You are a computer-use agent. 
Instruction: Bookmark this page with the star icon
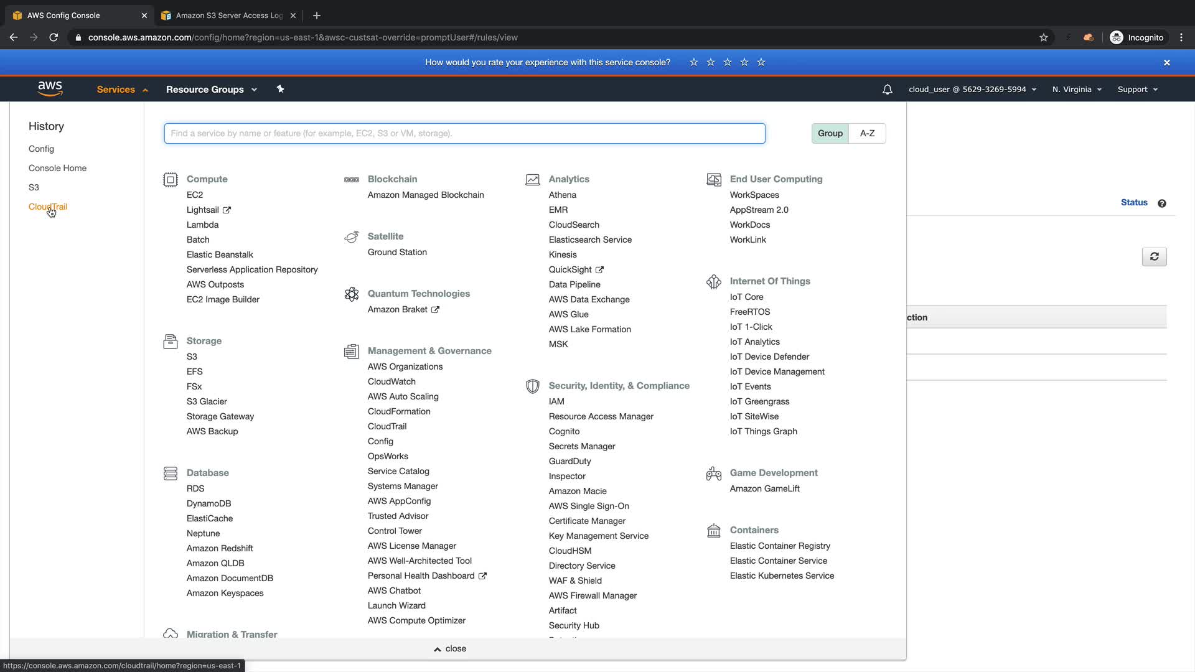tap(1044, 37)
